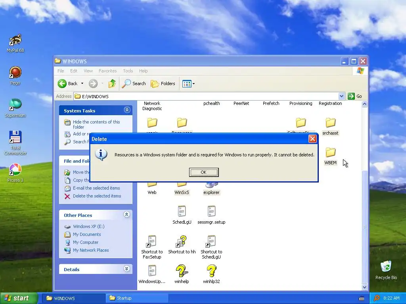
Task: Go to Windows XP (E:) link
Action: tap(88, 226)
